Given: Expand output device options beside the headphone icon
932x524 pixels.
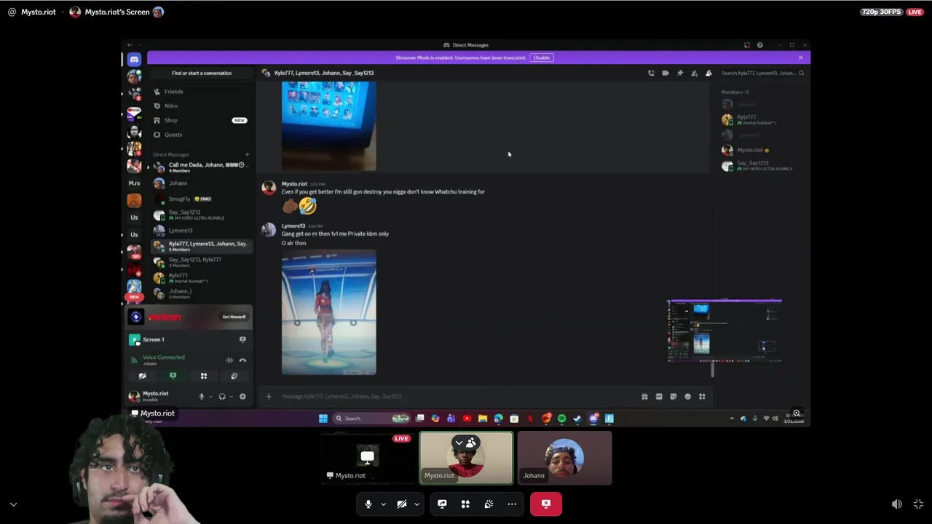Looking at the screenshot, I should tap(231, 397).
